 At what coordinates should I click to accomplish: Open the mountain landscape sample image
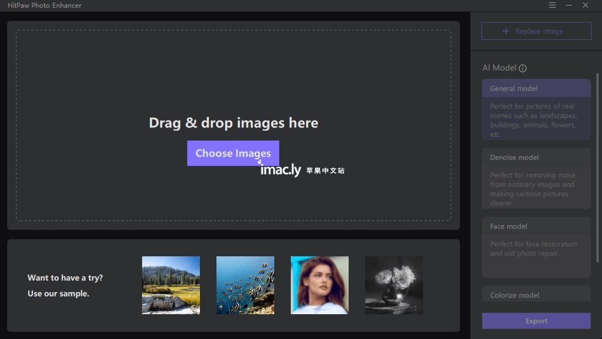(171, 285)
